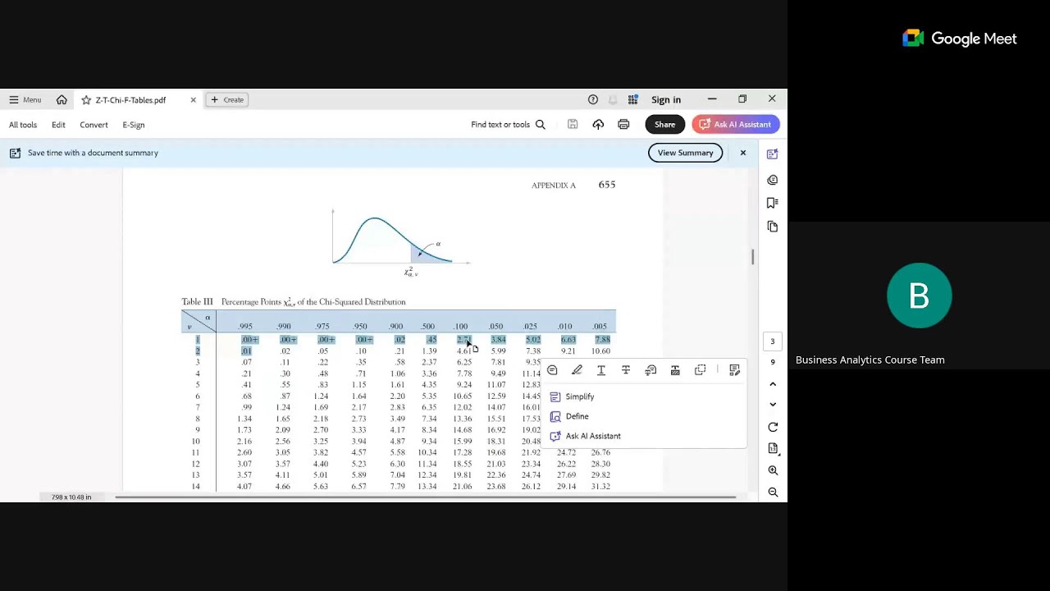
Task: Click the Ask AI Assistant toolbar button
Action: tap(736, 125)
